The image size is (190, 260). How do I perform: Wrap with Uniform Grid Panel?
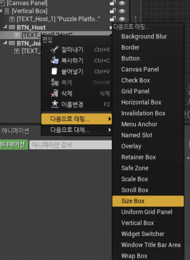[x=148, y=212]
